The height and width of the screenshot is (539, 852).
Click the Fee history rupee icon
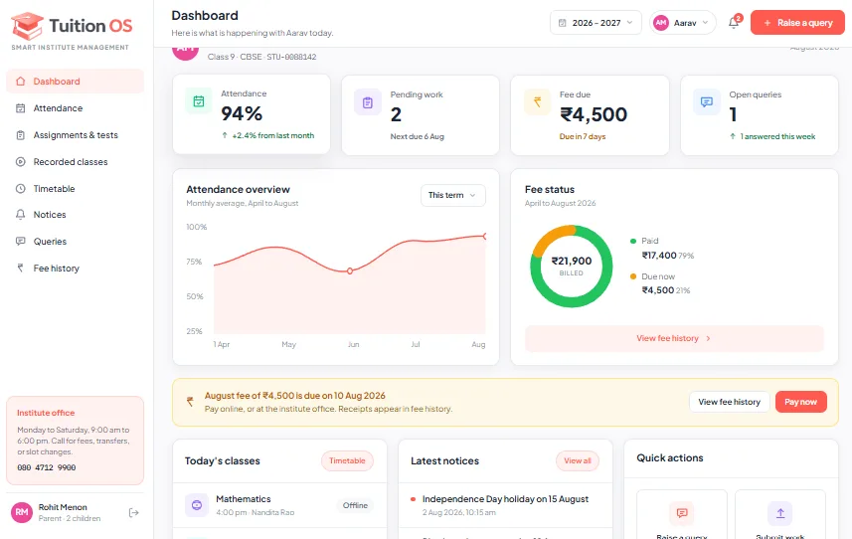tap(21, 268)
